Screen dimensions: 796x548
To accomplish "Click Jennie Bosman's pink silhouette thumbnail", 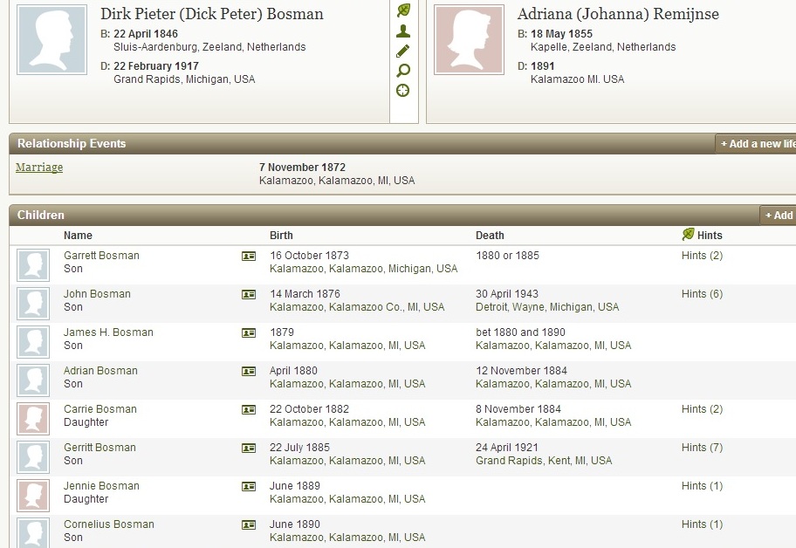I will click(33, 496).
